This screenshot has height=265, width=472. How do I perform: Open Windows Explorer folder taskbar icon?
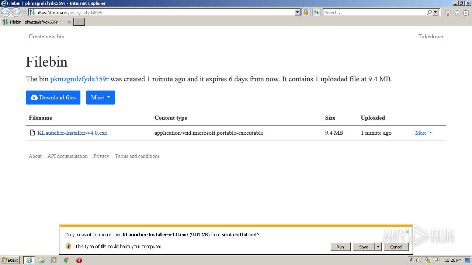pyautogui.click(x=42, y=260)
